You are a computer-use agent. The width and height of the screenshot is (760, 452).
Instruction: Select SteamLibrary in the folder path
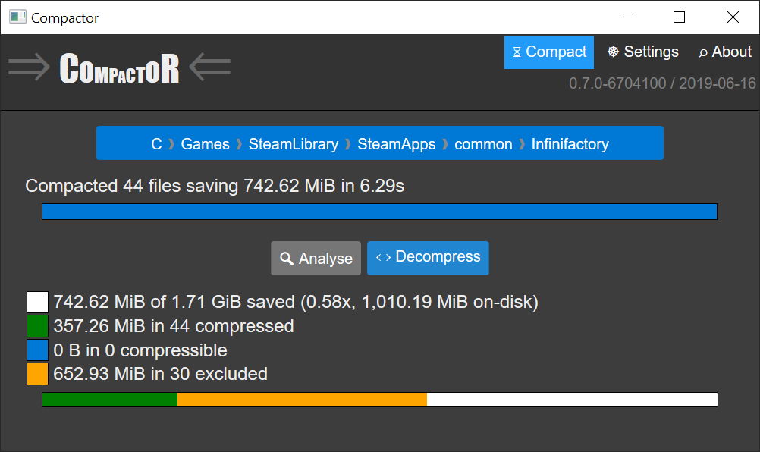(x=294, y=144)
